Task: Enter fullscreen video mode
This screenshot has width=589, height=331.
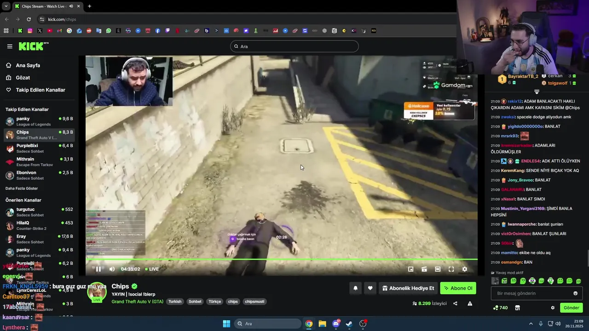Action: click(451, 269)
